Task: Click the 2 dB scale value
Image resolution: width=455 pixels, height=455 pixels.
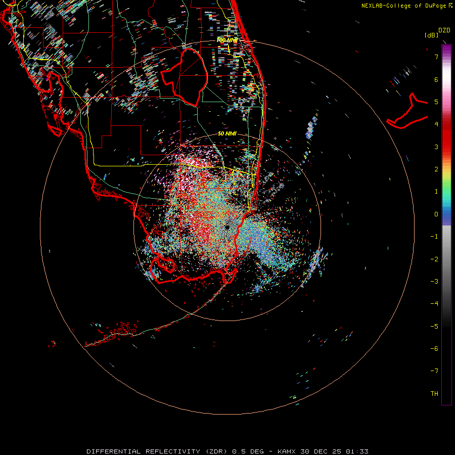Action: [x=436, y=169]
